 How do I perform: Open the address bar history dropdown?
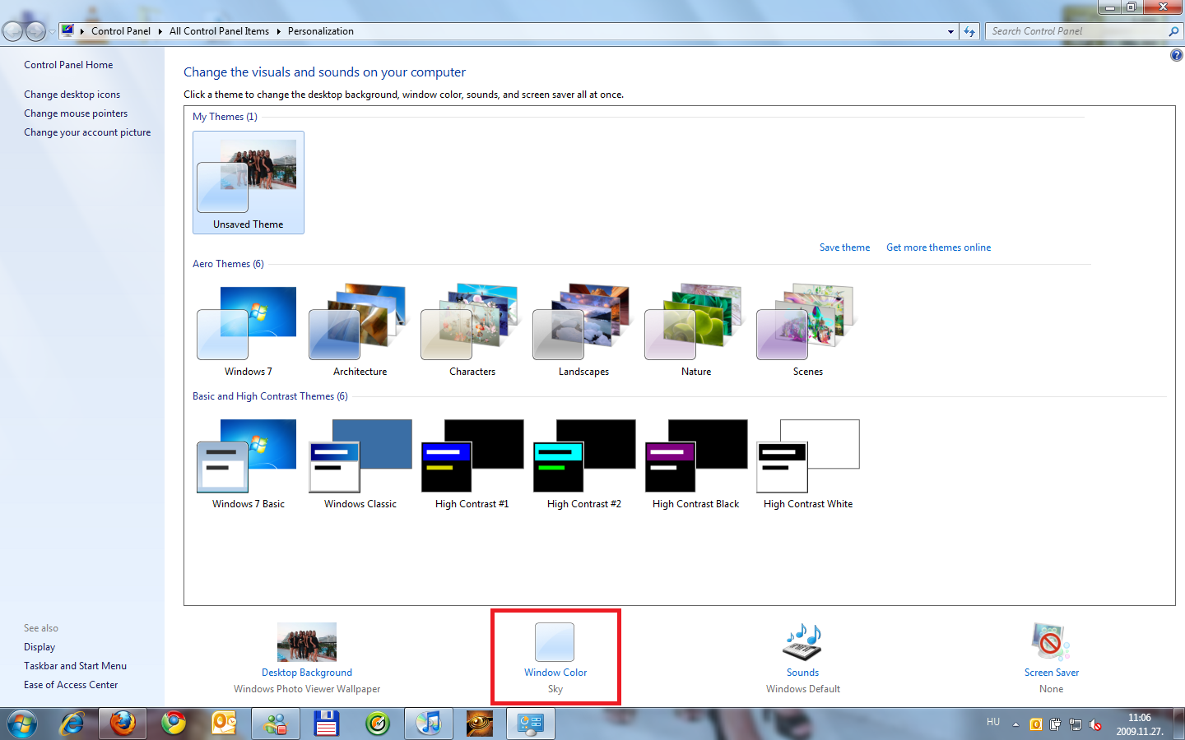click(950, 31)
